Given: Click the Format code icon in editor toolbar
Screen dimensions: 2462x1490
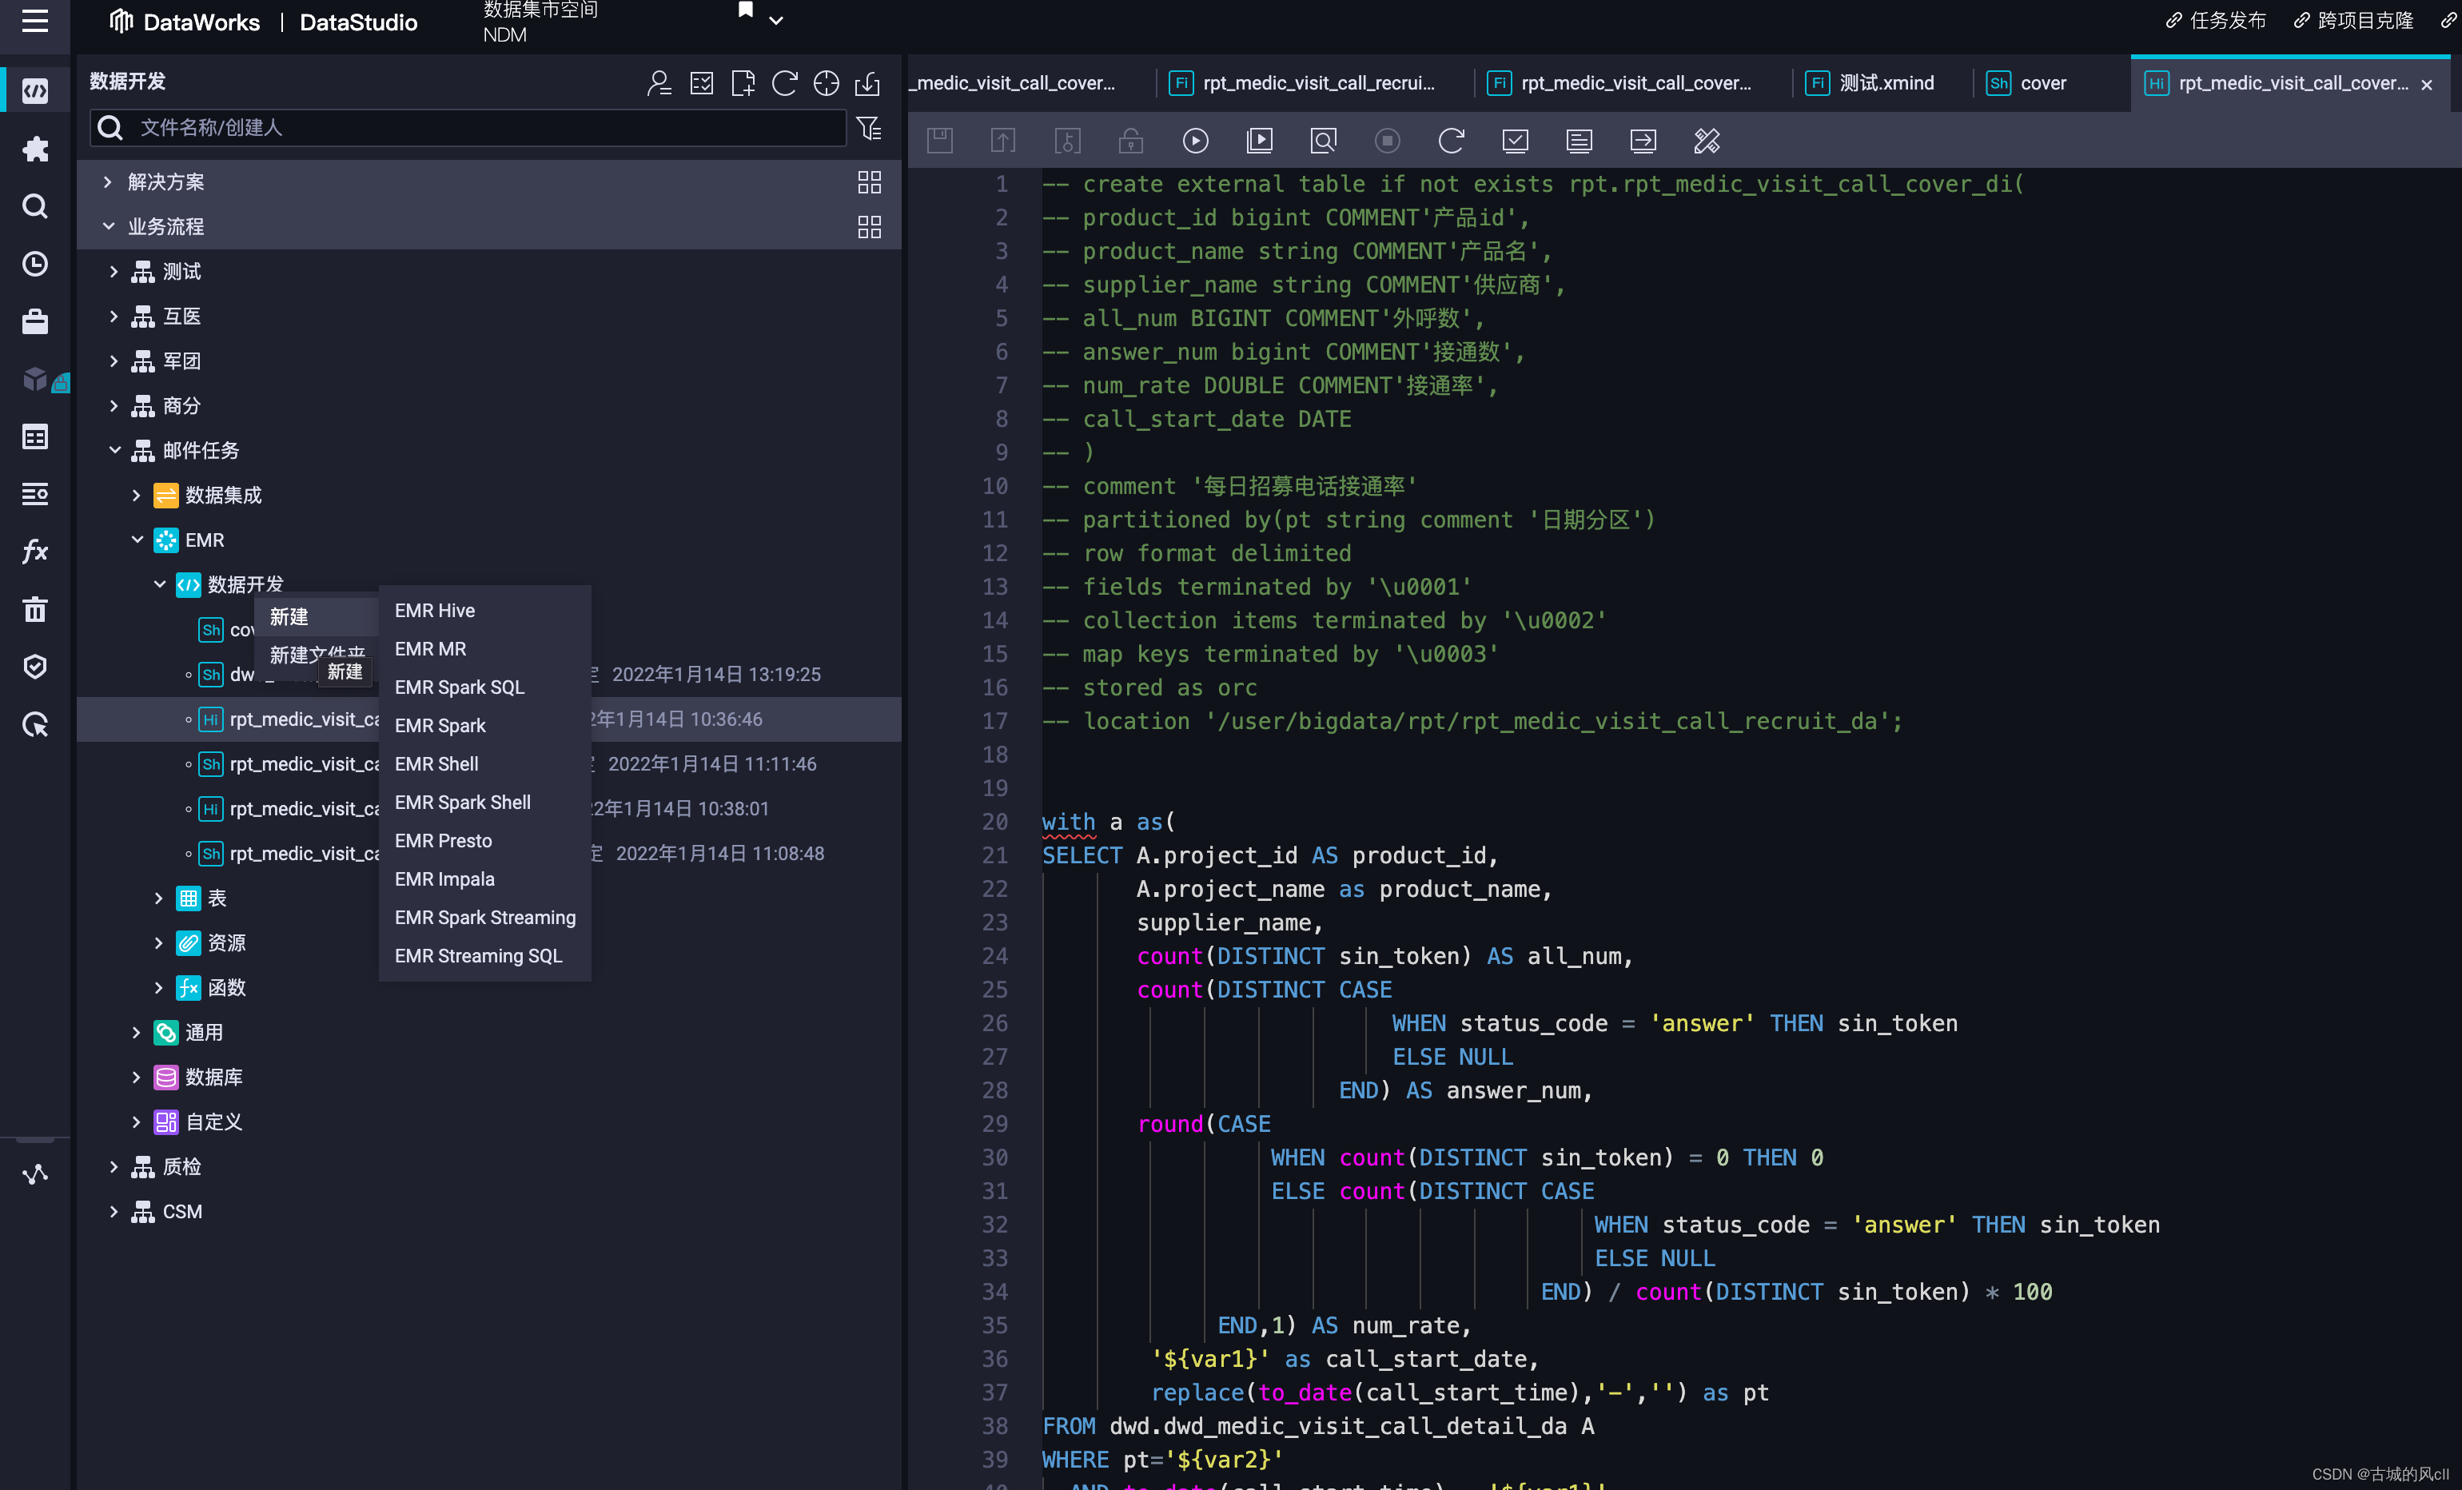Looking at the screenshot, I should pos(1707,141).
